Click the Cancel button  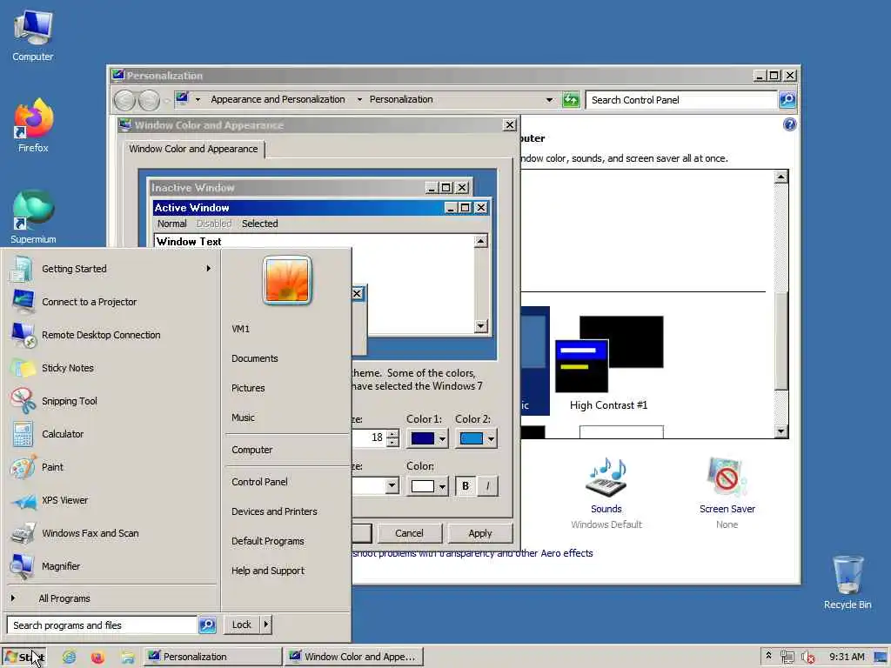pos(409,533)
